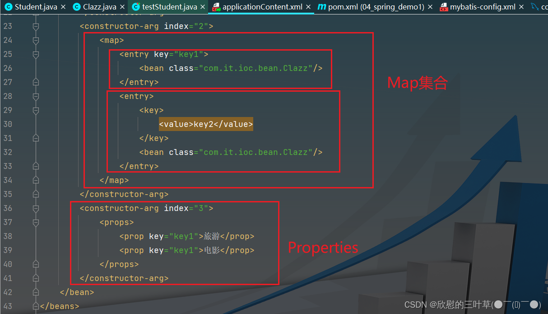Click the </map> closing tag
The image size is (548, 314).
[114, 180]
